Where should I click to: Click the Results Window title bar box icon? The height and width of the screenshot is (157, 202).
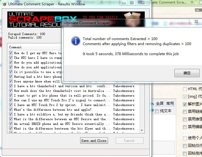(x=4, y=4)
